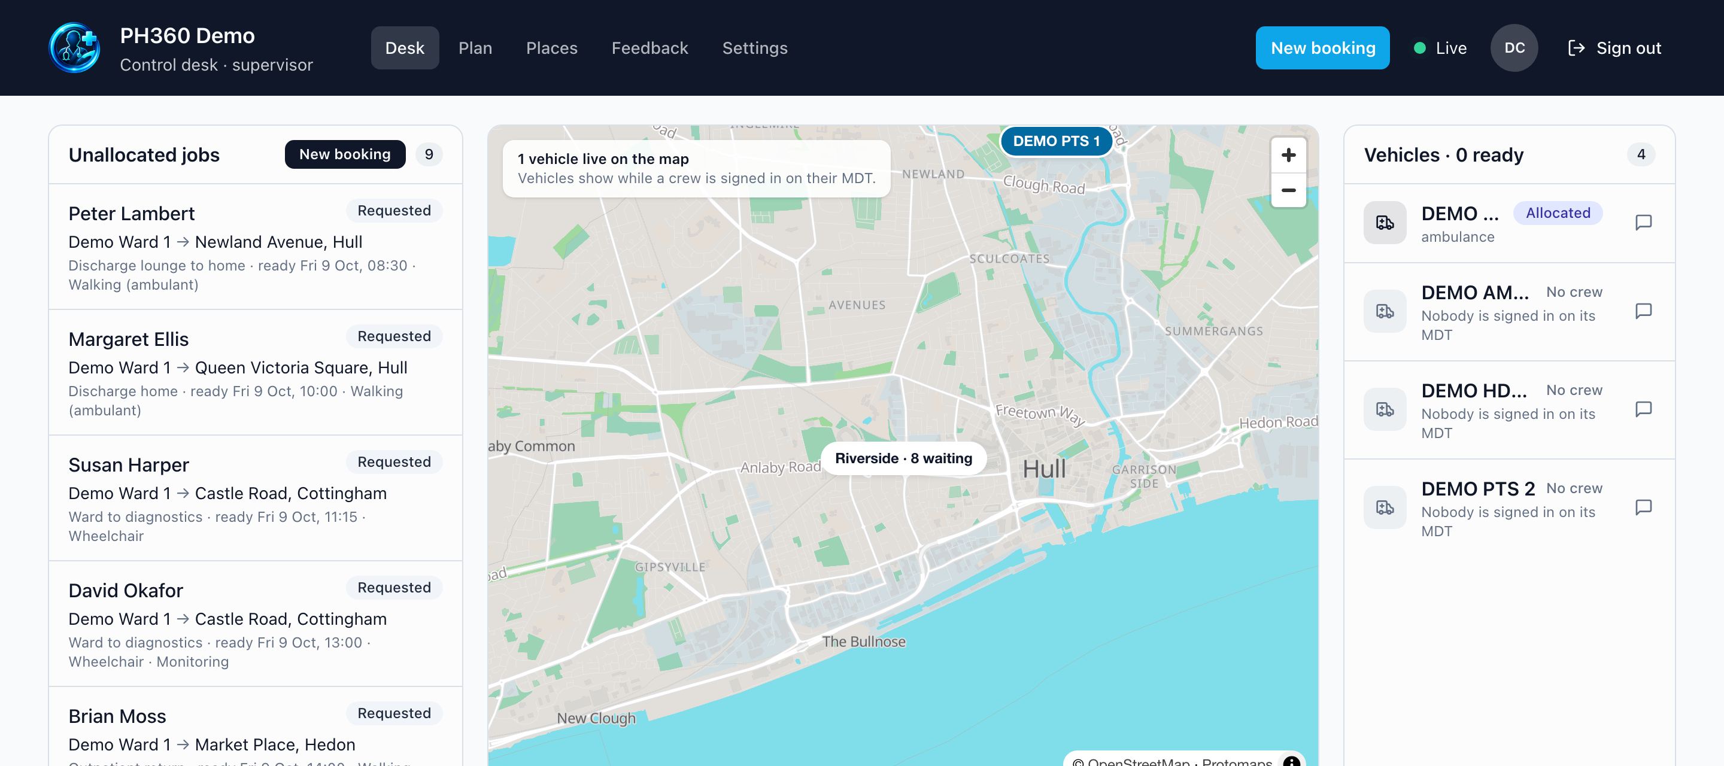This screenshot has width=1724, height=766.
Task: Open message icon for Allocated ambulance
Action: tap(1643, 222)
